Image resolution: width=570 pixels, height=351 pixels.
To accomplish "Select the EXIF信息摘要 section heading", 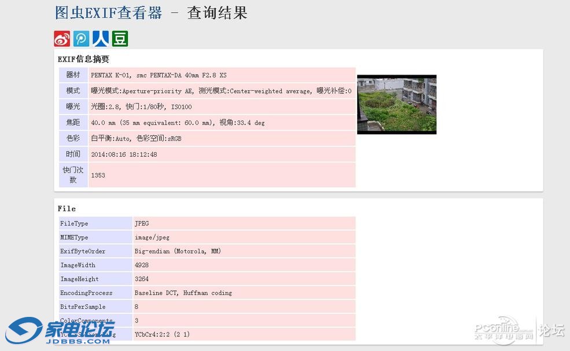I will tap(83, 59).
